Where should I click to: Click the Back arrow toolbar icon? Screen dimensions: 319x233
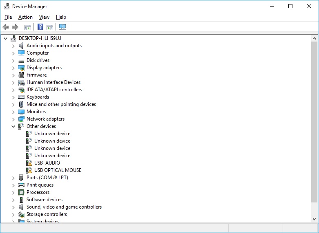pos(6,27)
